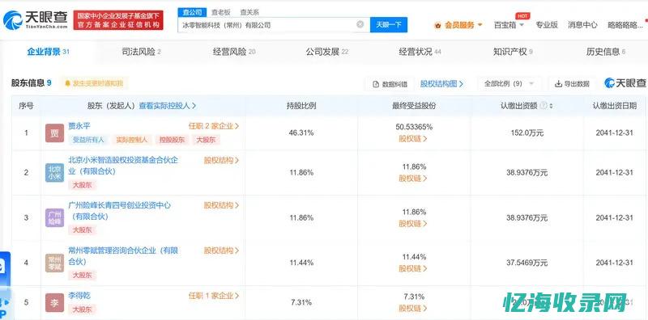
Task: Open the 全部比例 (9) dropdown filter
Action: (509, 84)
